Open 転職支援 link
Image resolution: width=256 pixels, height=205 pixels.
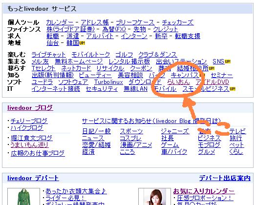(x=188, y=36)
